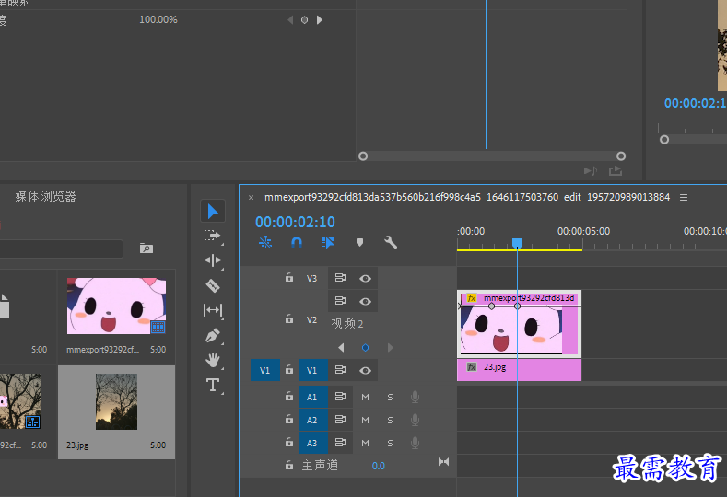Viewport: 727px width, 497px height.
Task: Toggle sync lock on A2 track
Action: (341, 420)
